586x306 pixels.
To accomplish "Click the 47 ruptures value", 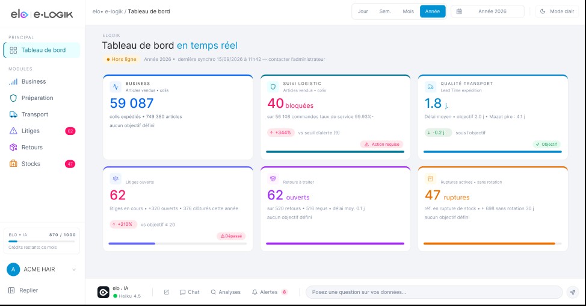I will pyautogui.click(x=447, y=195).
